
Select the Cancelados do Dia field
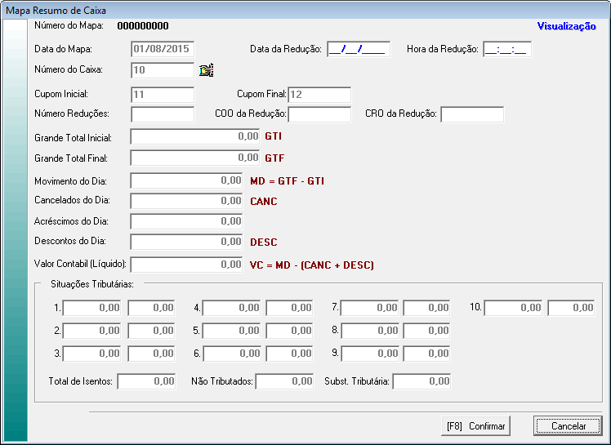click(186, 201)
